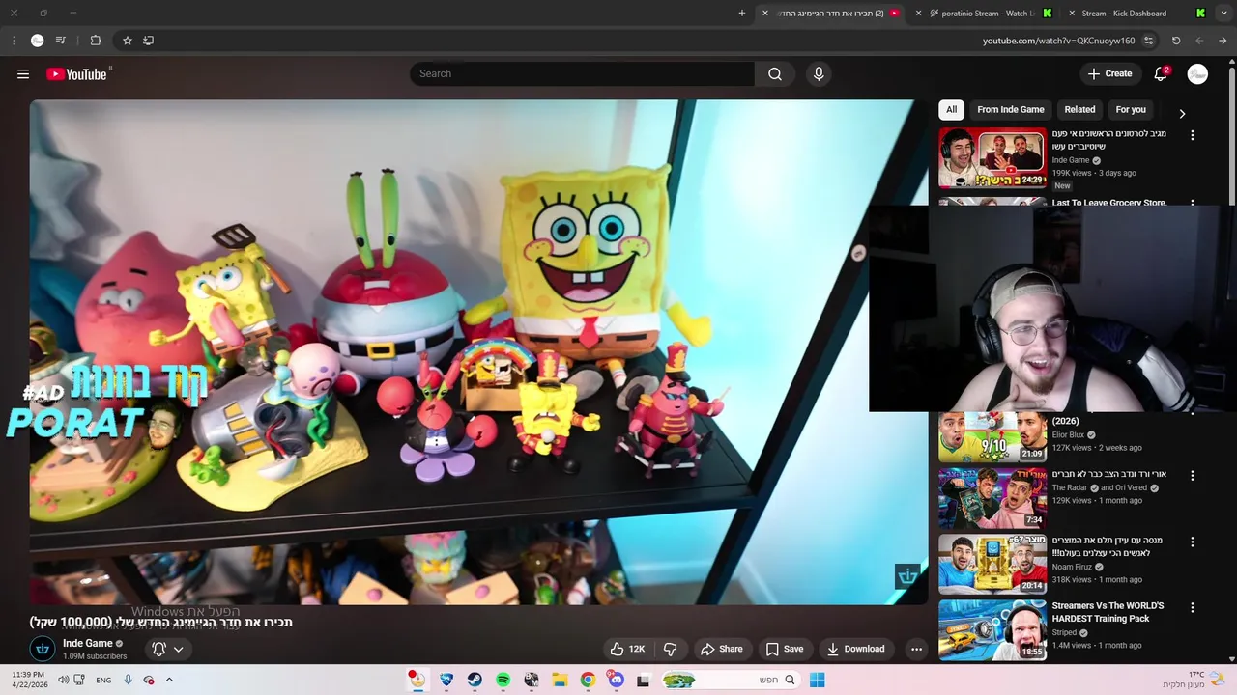
Task: Show more filter chips with the arrow
Action: pos(1182,113)
